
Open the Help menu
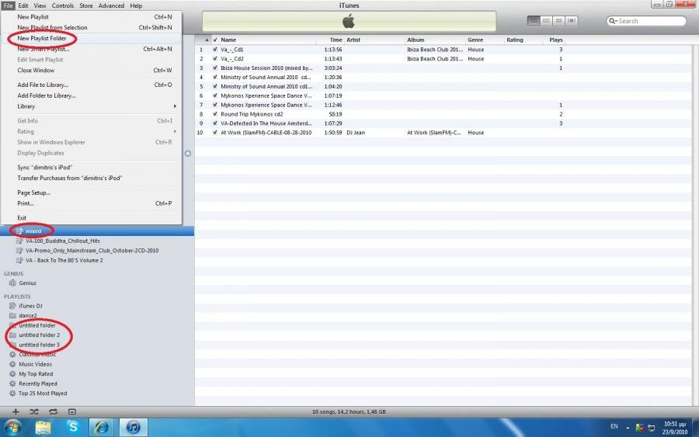click(136, 5)
